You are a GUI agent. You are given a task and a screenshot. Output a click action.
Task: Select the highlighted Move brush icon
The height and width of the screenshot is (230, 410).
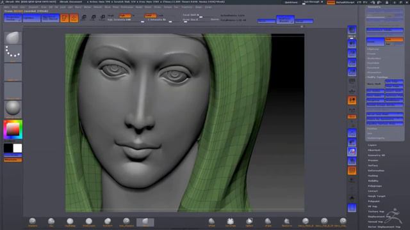point(145,222)
